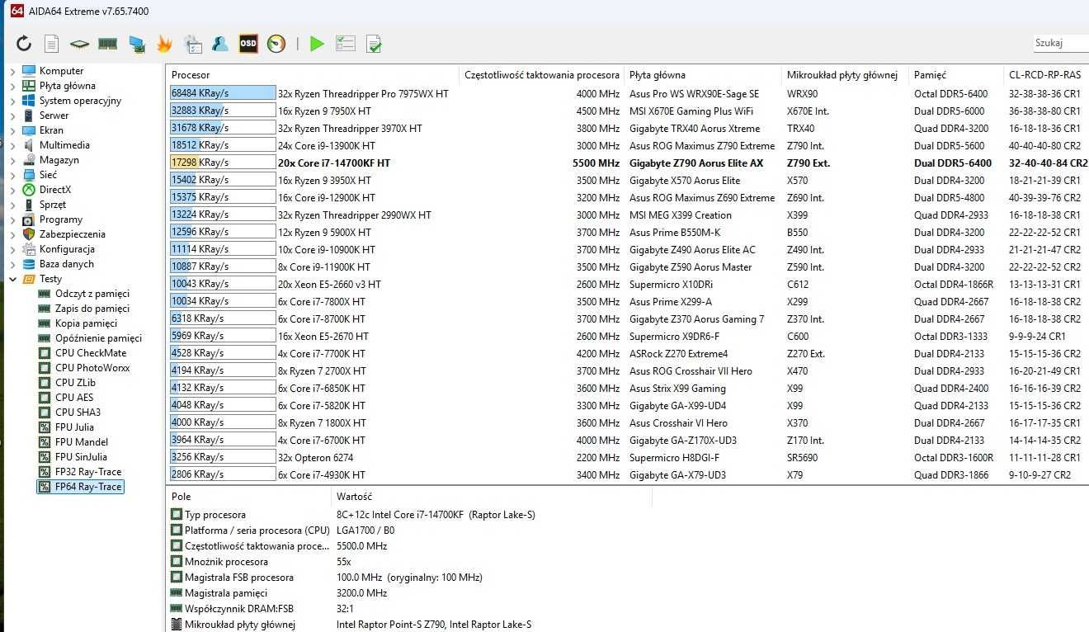Select the 68484 KRay/s result bar
The width and height of the screenshot is (1089, 632).
coord(223,94)
